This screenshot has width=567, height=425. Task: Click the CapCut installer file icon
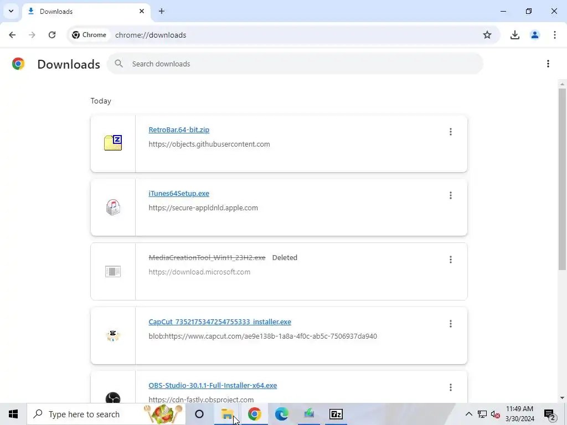tap(113, 335)
